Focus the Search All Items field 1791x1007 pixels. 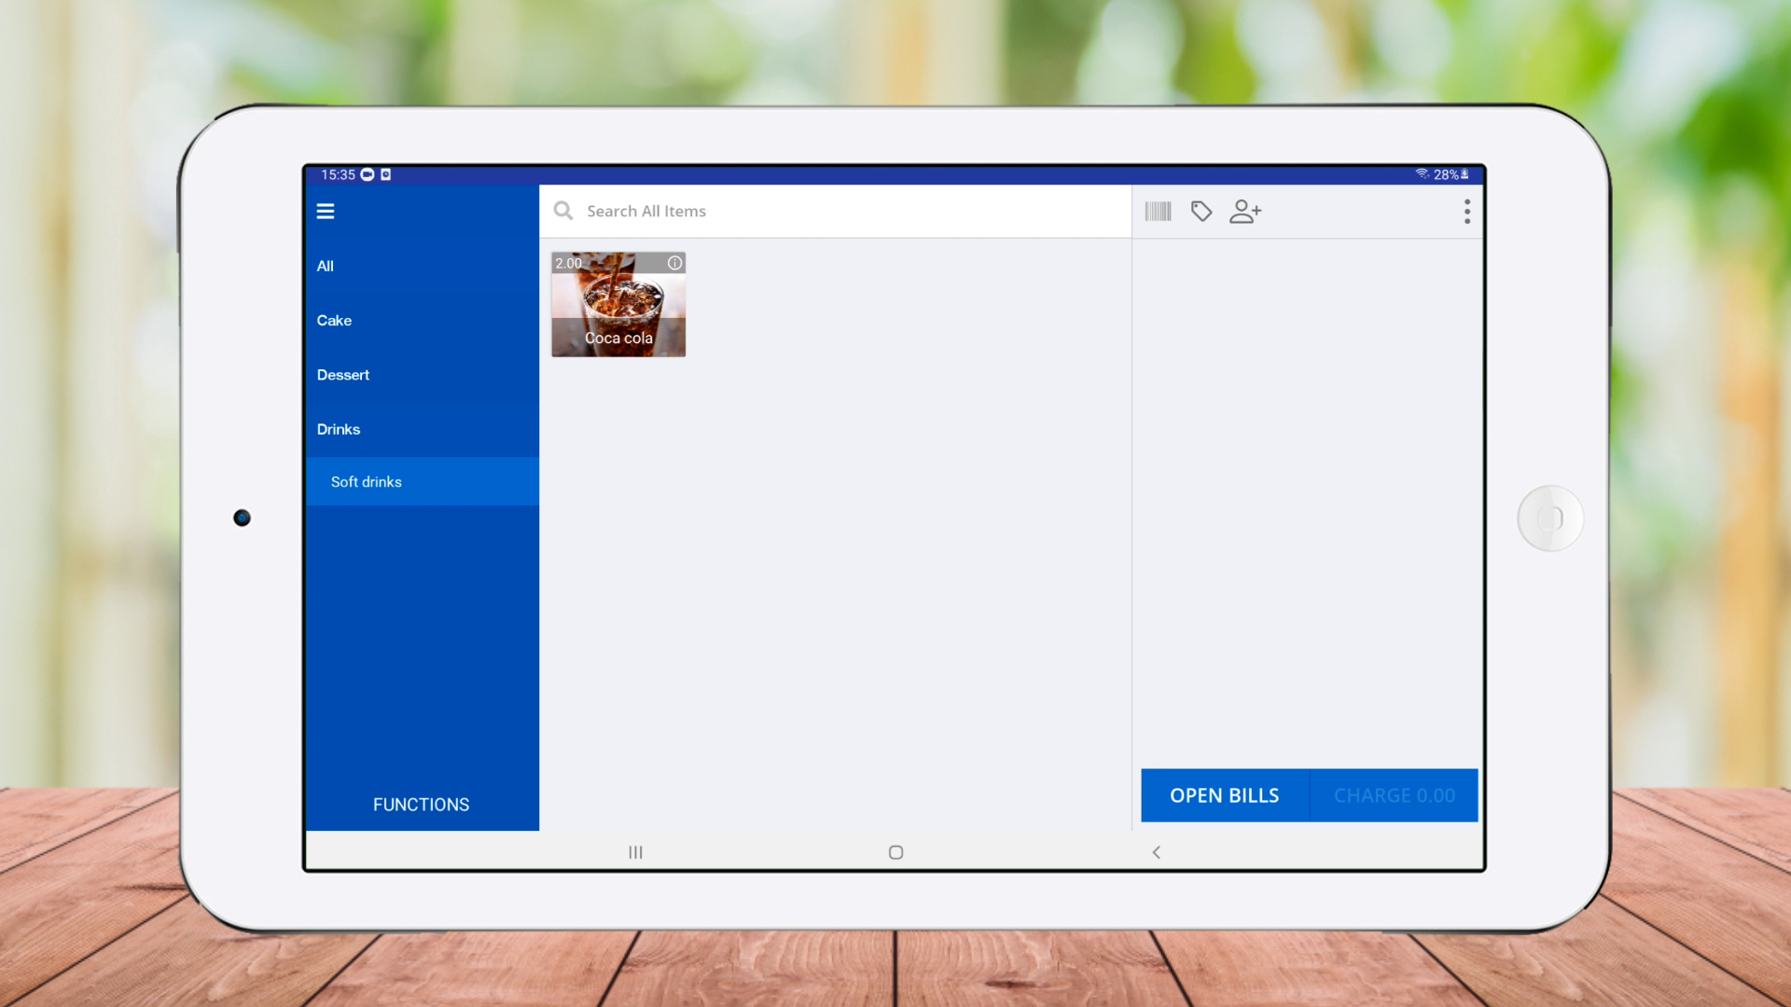point(840,212)
